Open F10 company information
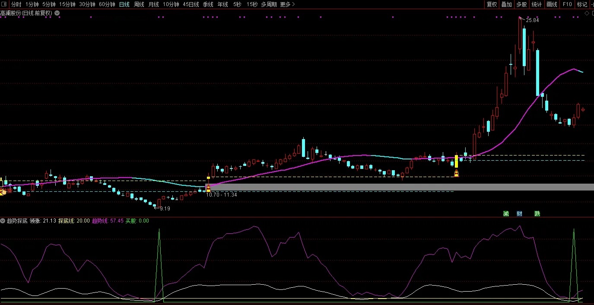The height and width of the screenshot is (305, 594). [567, 4]
